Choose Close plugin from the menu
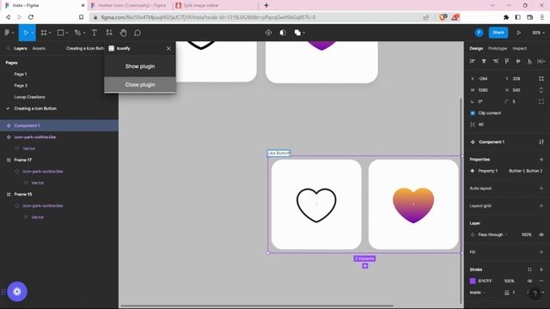This screenshot has height=309, width=550. 140,85
